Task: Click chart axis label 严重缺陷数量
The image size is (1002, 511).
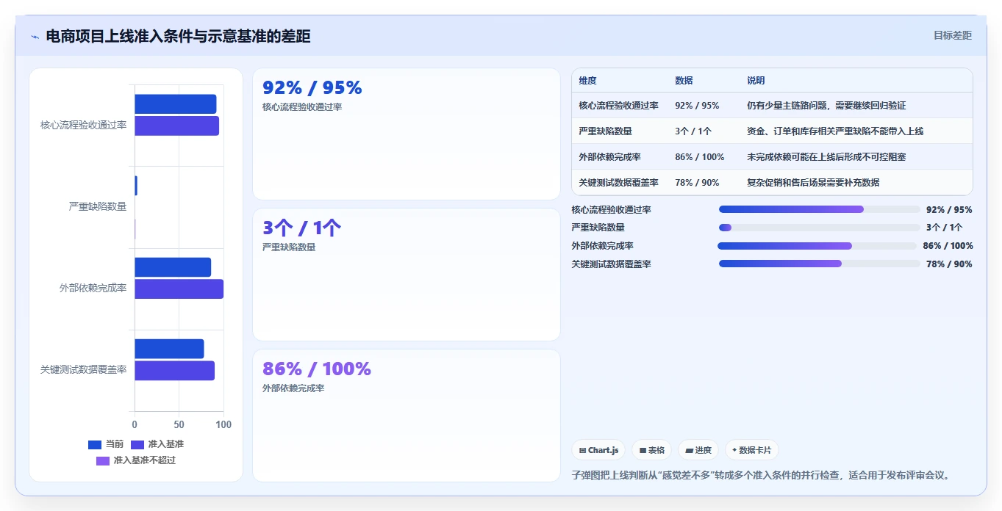Action: [97, 207]
